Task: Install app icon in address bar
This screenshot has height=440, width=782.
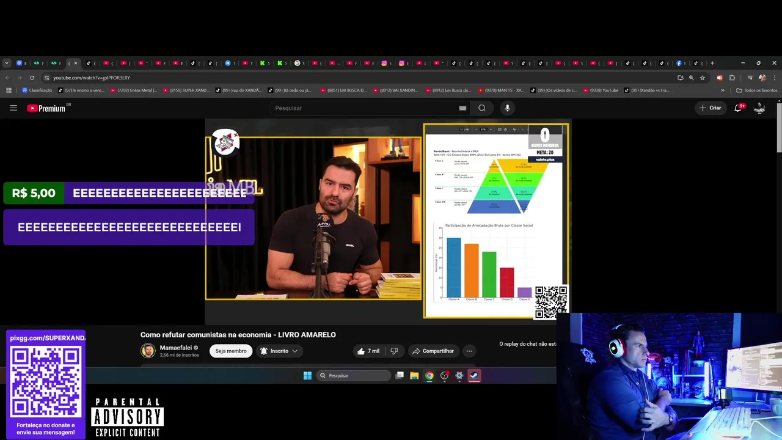Action: (680, 78)
